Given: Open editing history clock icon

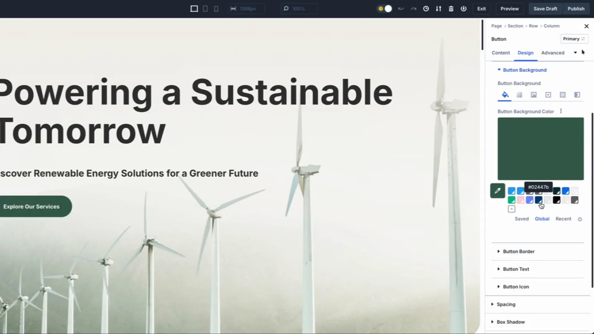Looking at the screenshot, I should tap(426, 9).
